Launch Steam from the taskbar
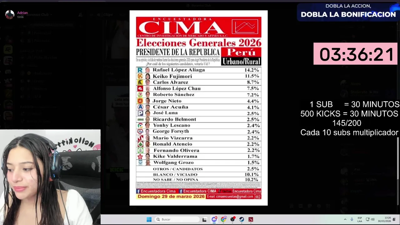 [242, 219]
